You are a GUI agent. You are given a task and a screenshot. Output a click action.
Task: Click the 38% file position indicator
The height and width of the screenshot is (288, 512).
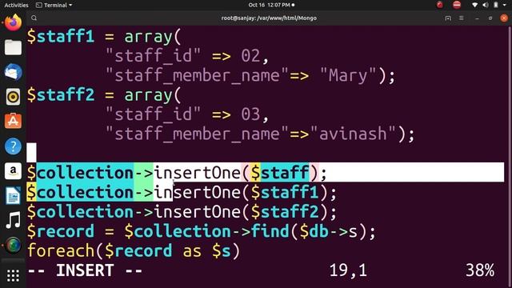coord(480,270)
